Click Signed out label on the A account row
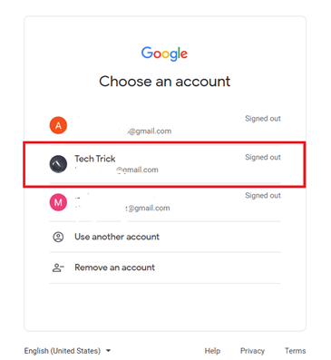 click(x=263, y=119)
